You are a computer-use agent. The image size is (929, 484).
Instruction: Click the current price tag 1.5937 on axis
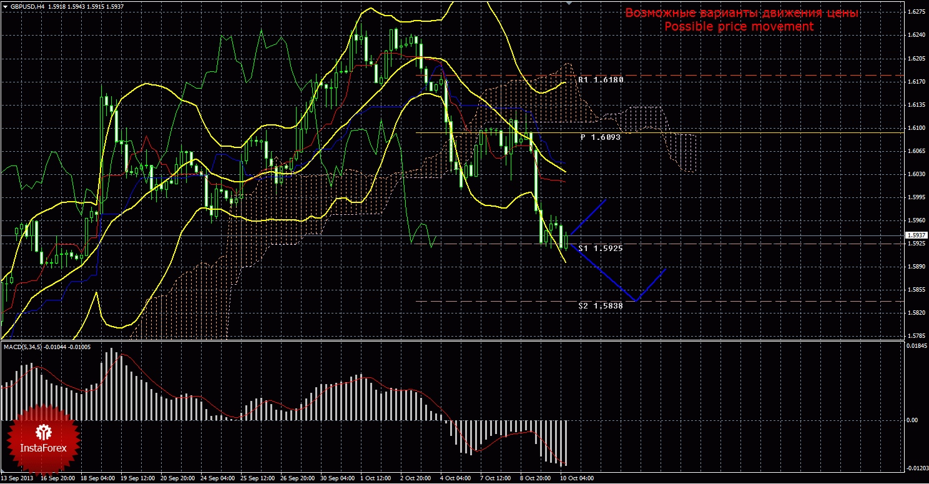click(x=915, y=235)
